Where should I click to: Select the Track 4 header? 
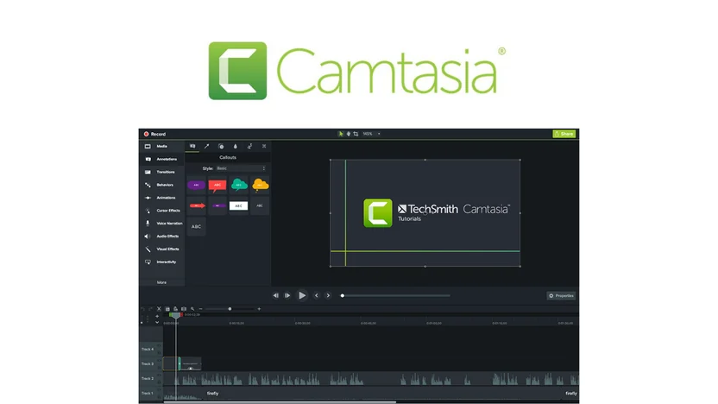tap(151, 349)
